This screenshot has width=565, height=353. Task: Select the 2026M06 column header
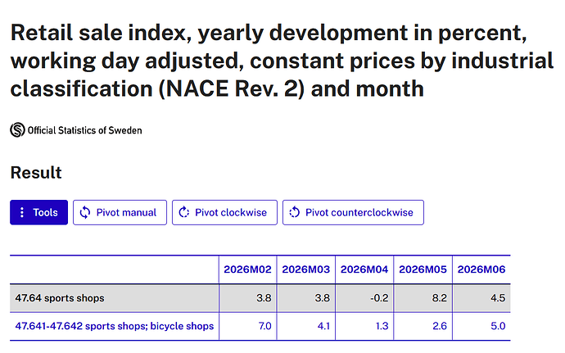tap(481, 269)
